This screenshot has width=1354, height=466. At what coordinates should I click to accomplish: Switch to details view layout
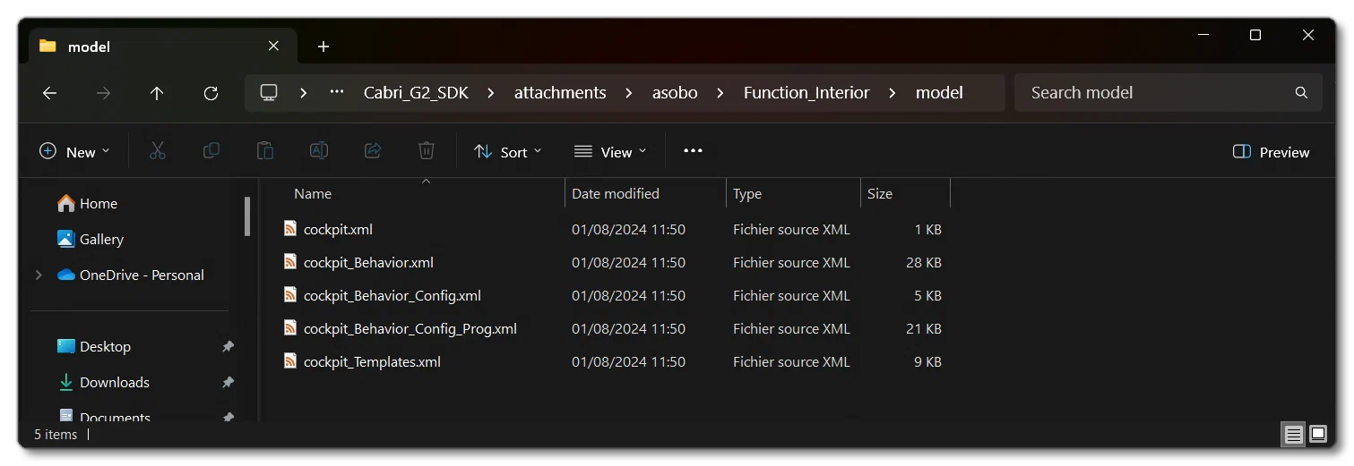tap(1293, 435)
